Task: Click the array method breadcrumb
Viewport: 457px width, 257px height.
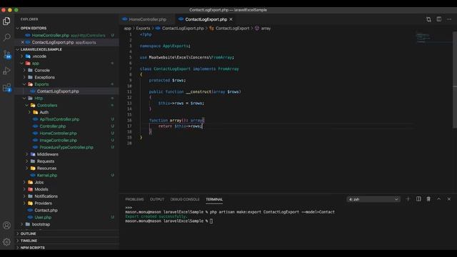Action: [x=263, y=29]
